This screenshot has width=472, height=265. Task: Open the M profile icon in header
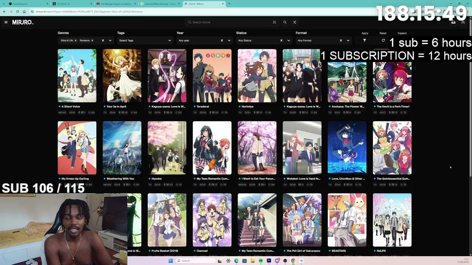pyautogui.click(x=463, y=22)
